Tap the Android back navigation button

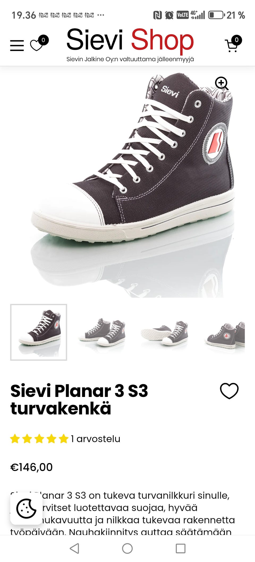tap(74, 548)
